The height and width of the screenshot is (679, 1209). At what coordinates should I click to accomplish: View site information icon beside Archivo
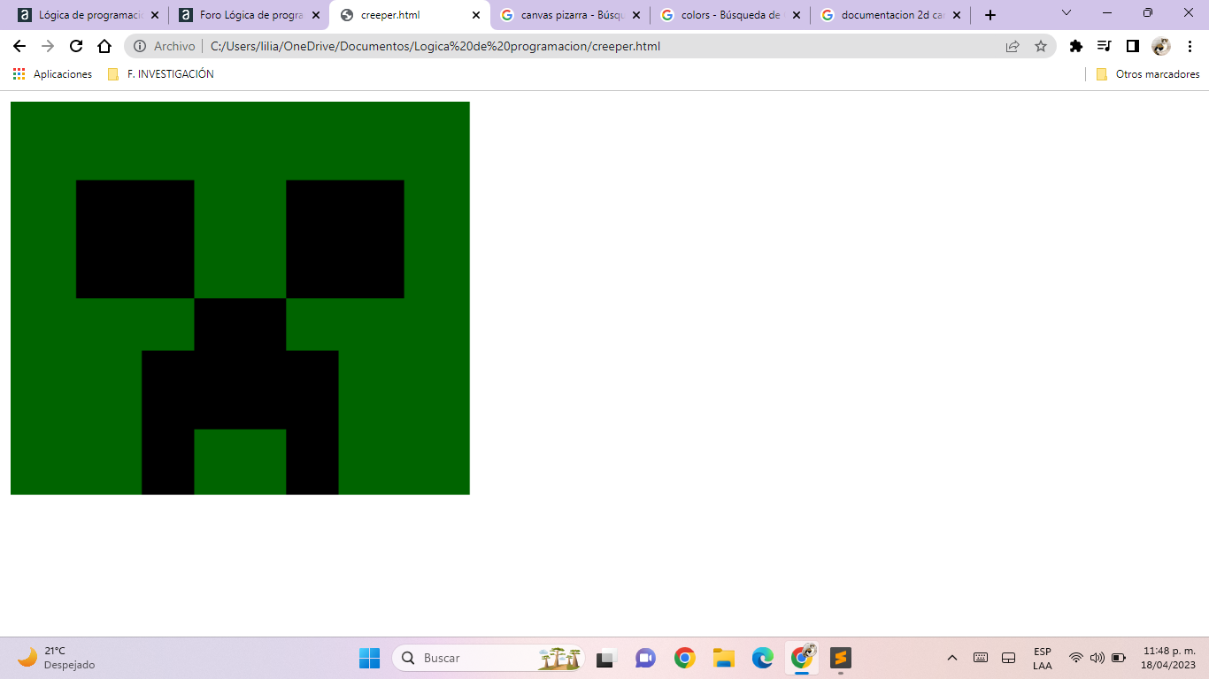pyautogui.click(x=140, y=46)
